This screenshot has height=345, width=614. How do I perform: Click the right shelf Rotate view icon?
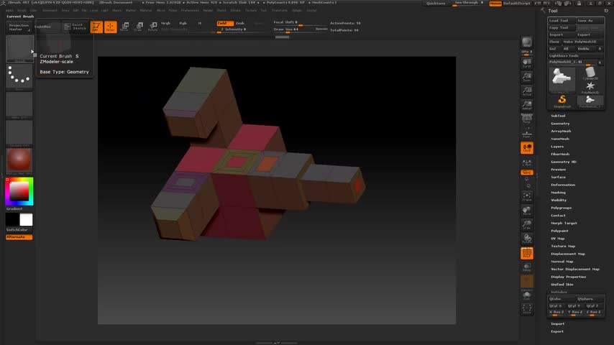(x=527, y=239)
